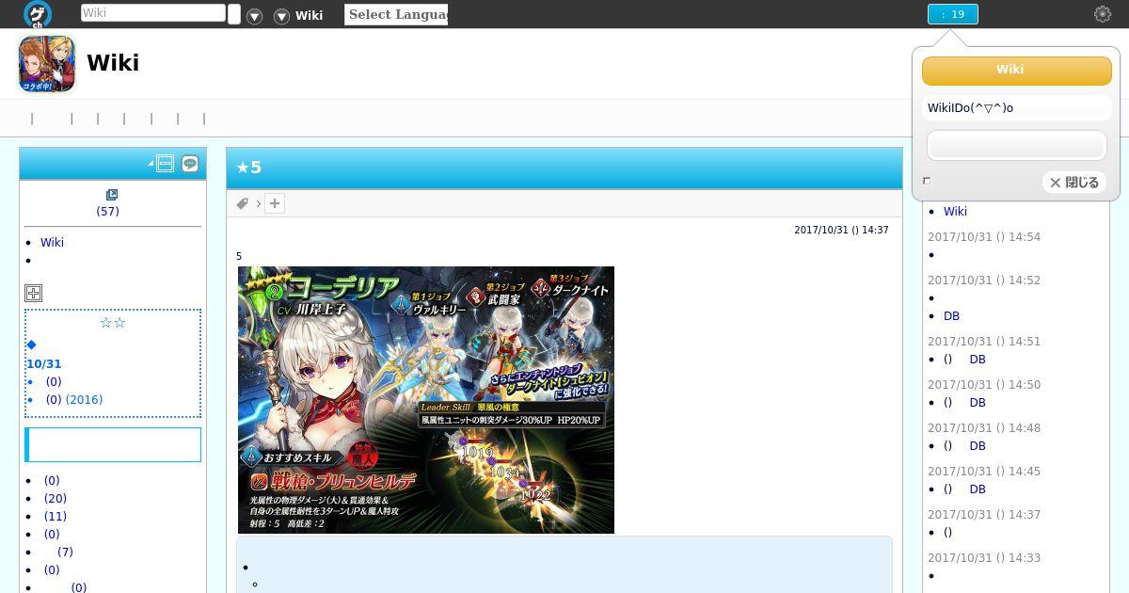The height and width of the screenshot is (593, 1129).
Task: Open the DB link under 14:51 entry
Action: coord(978,359)
